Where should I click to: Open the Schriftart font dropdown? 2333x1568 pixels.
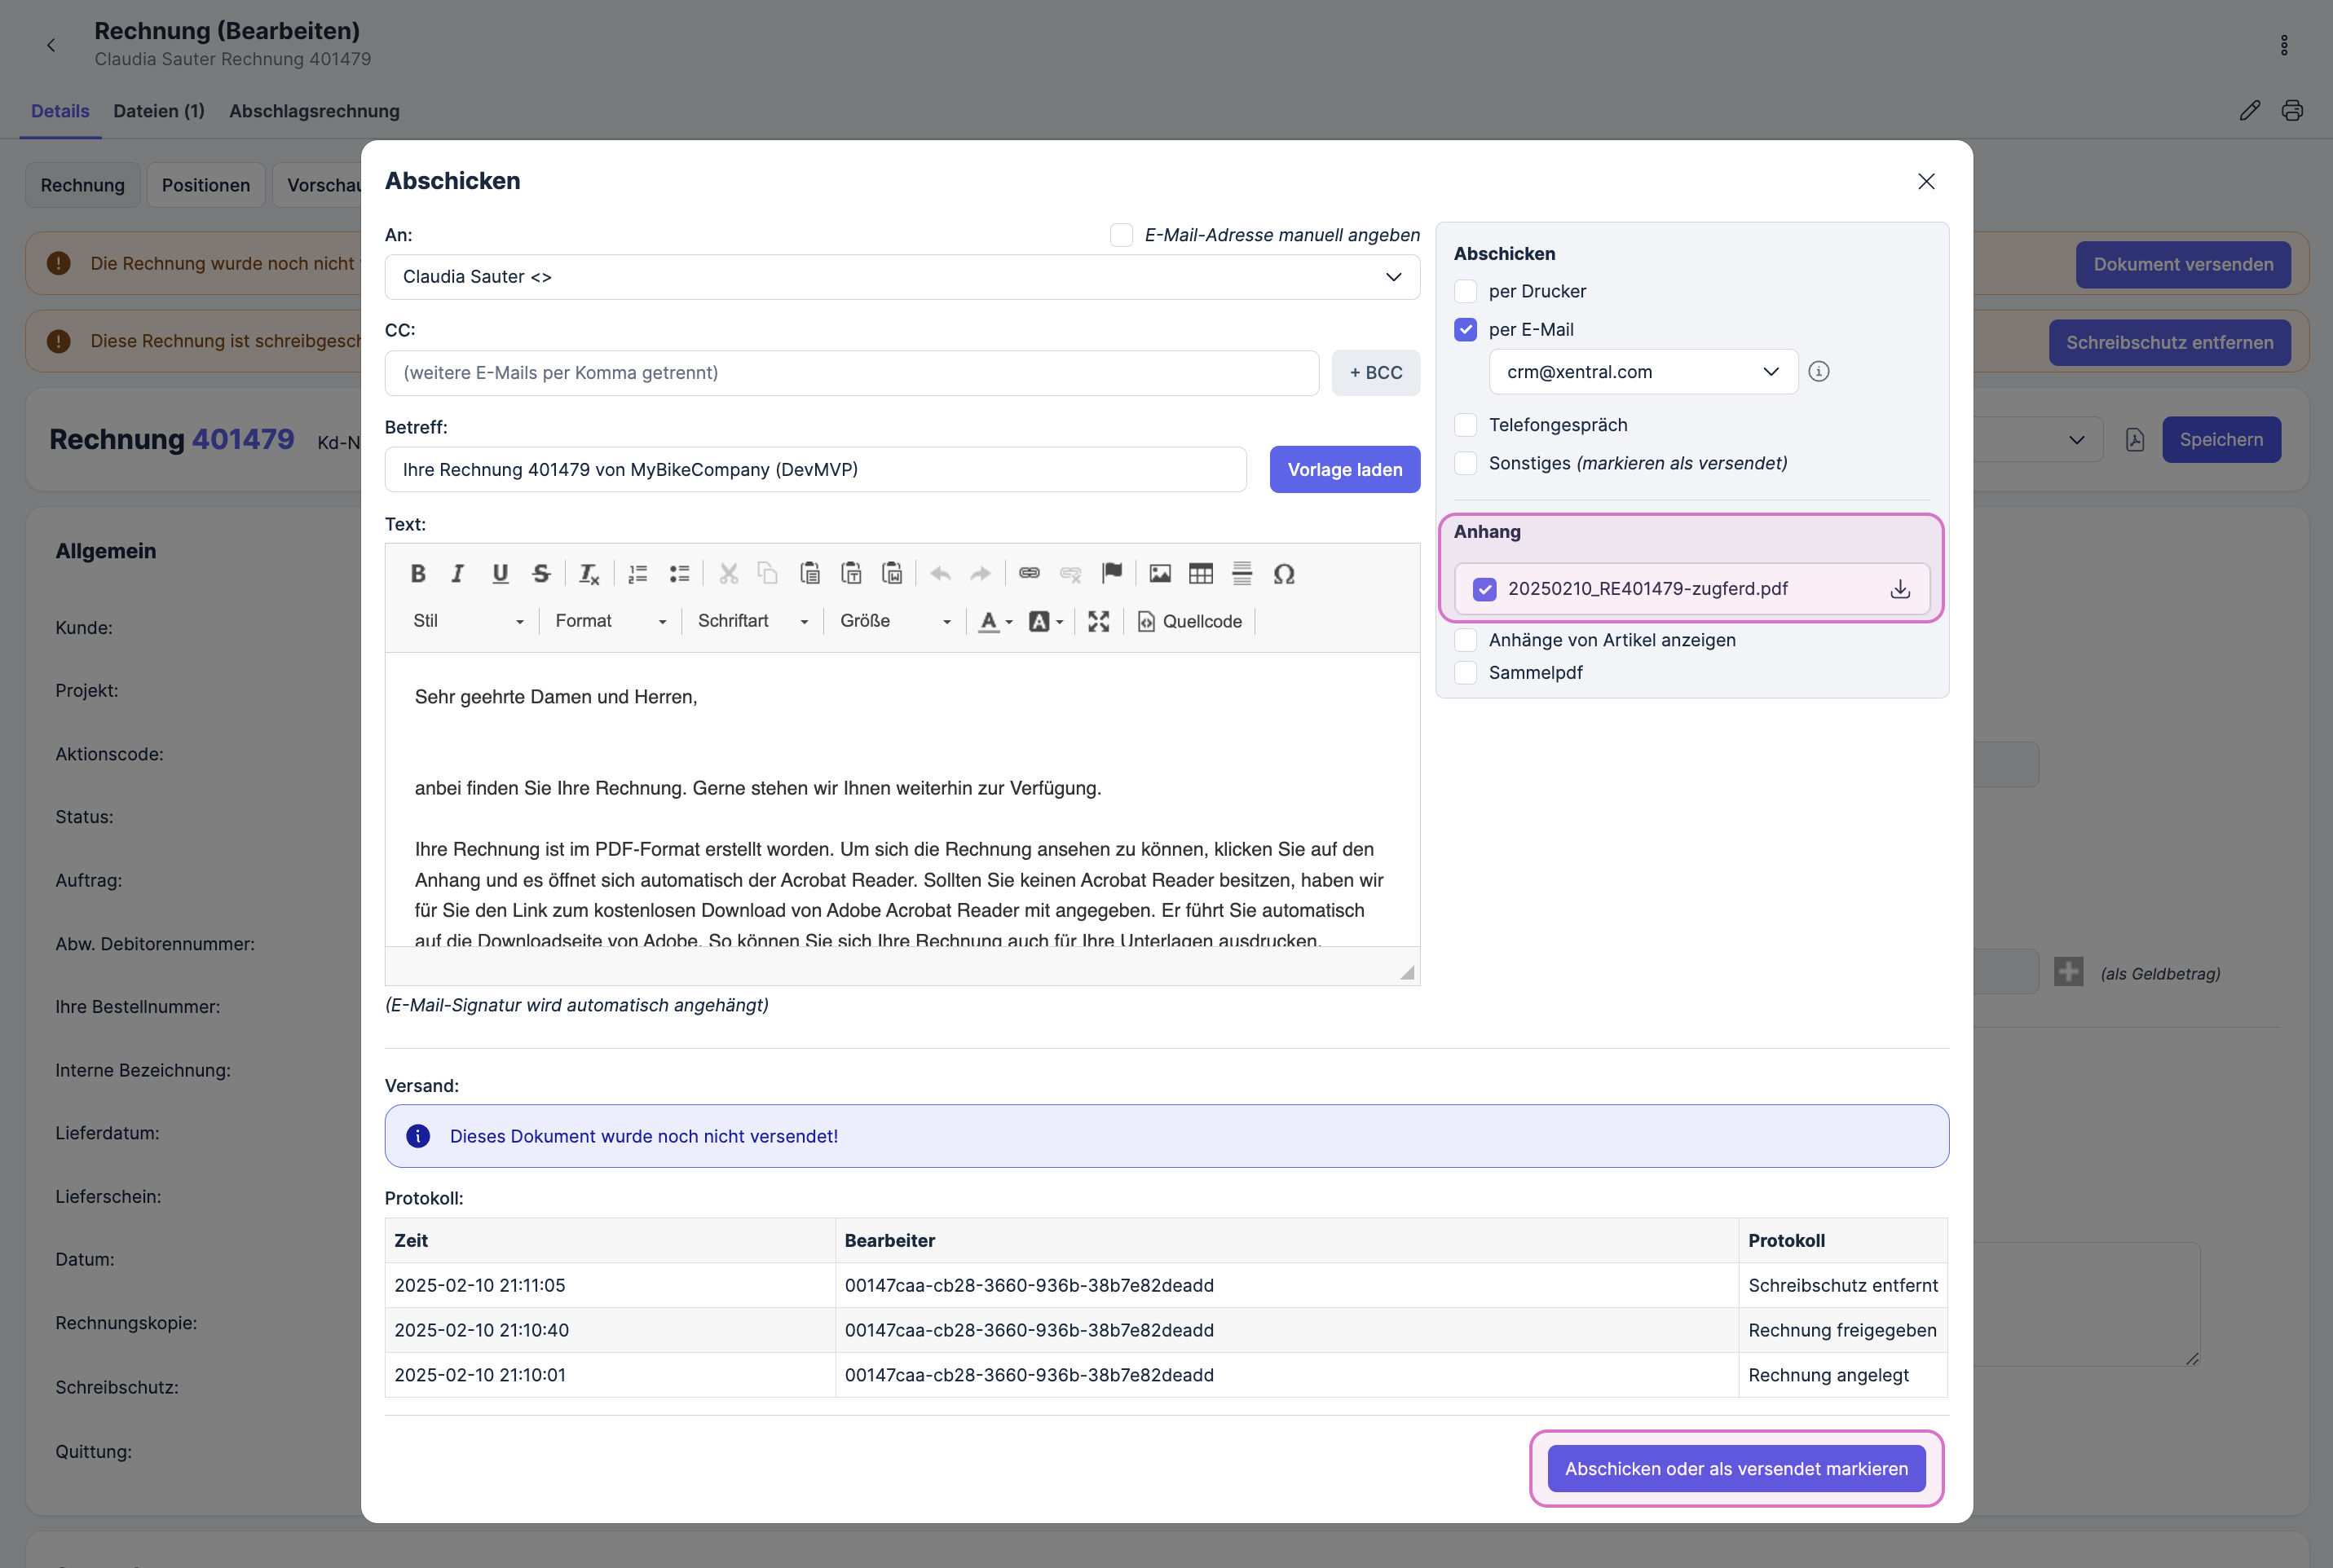pos(752,621)
